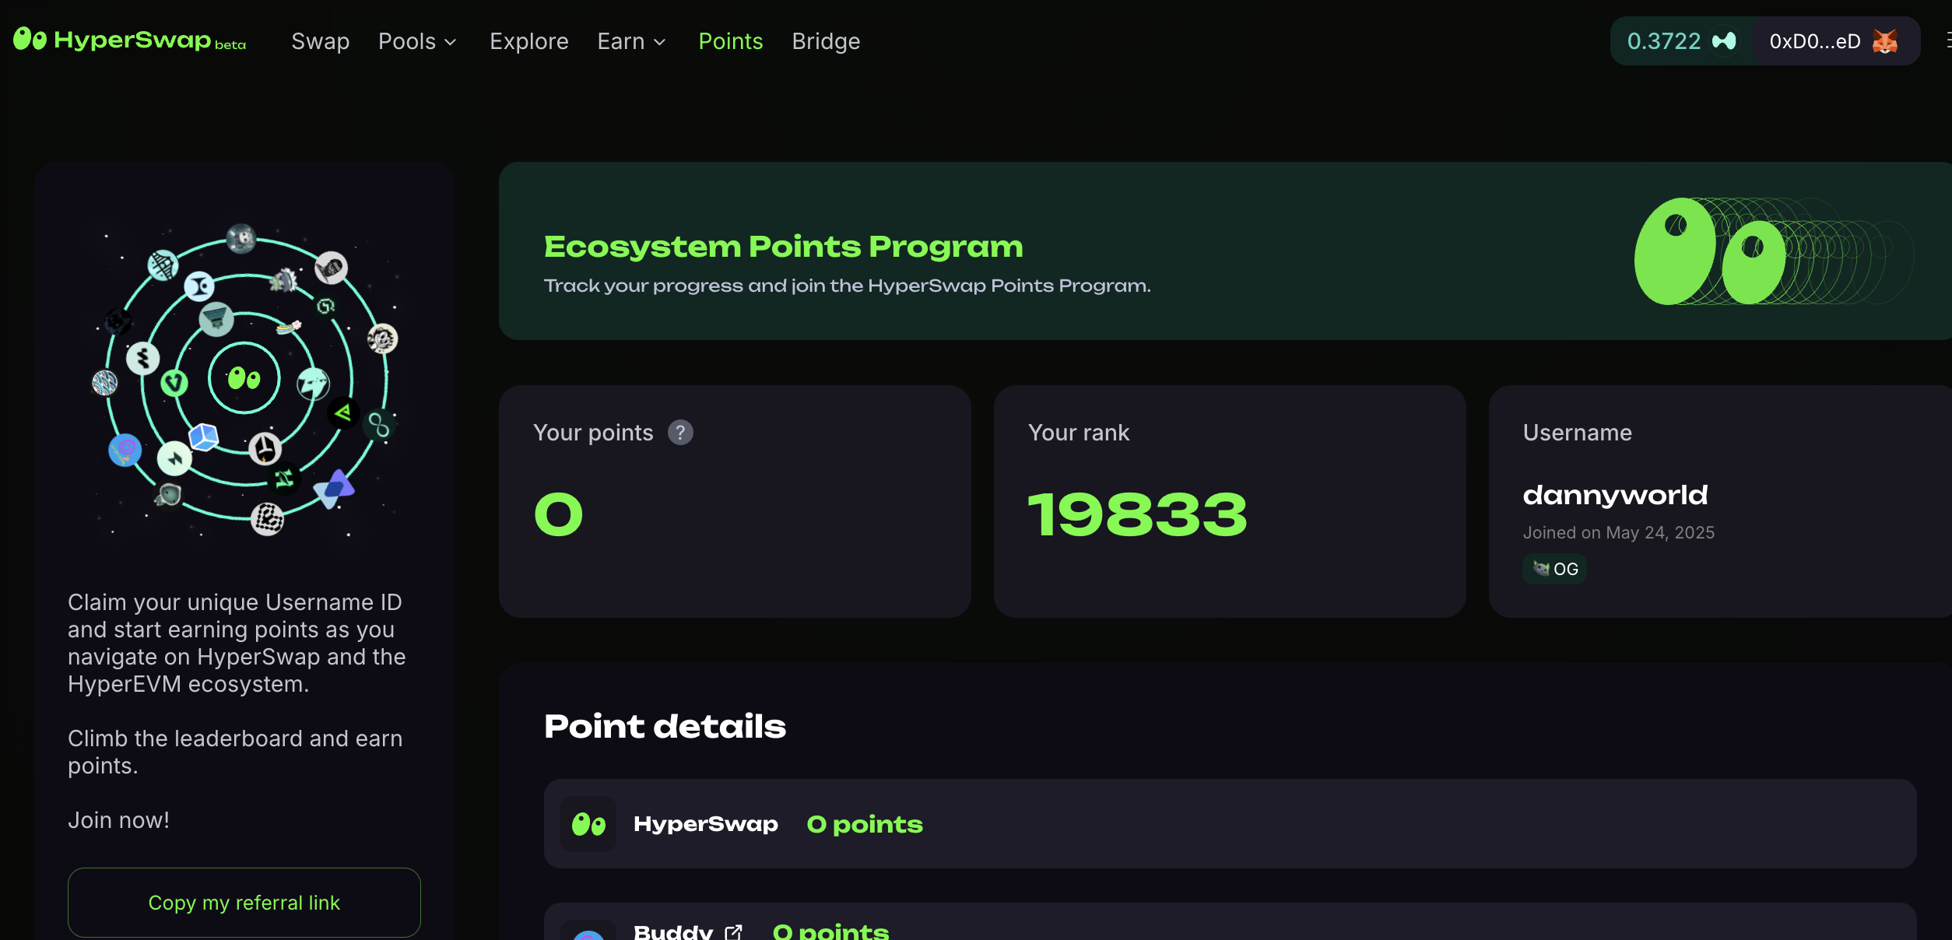Image resolution: width=1952 pixels, height=940 pixels.
Task: Click the 0.3722 balance display
Action: (x=1664, y=41)
